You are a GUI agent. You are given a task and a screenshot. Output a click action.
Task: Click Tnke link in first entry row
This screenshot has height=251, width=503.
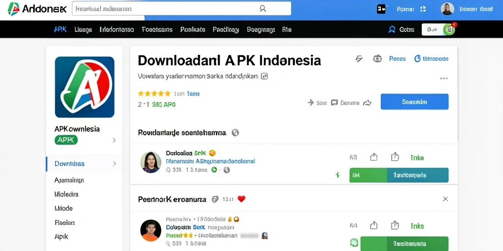(417, 157)
